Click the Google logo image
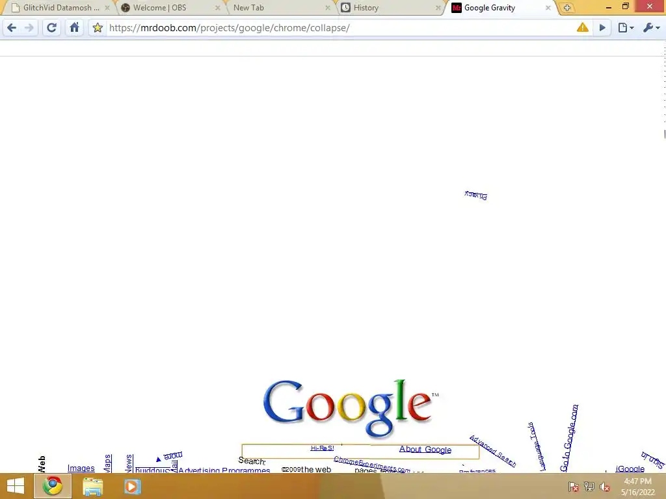The height and width of the screenshot is (499, 666). (x=350, y=408)
